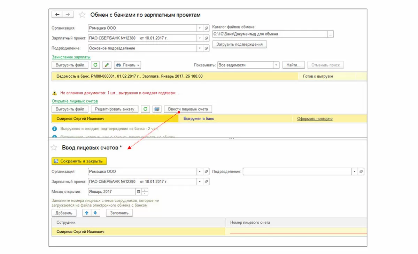Click Редактировать анкету button
The height and width of the screenshot is (254, 418).
point(115,109)
